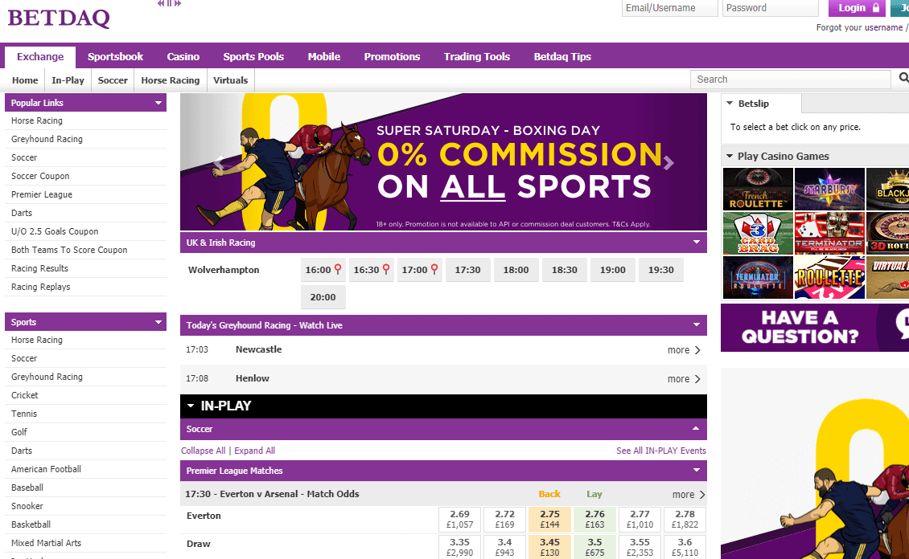
Task: Collapse the Play Casino Games panel
Action: point(730,157)
